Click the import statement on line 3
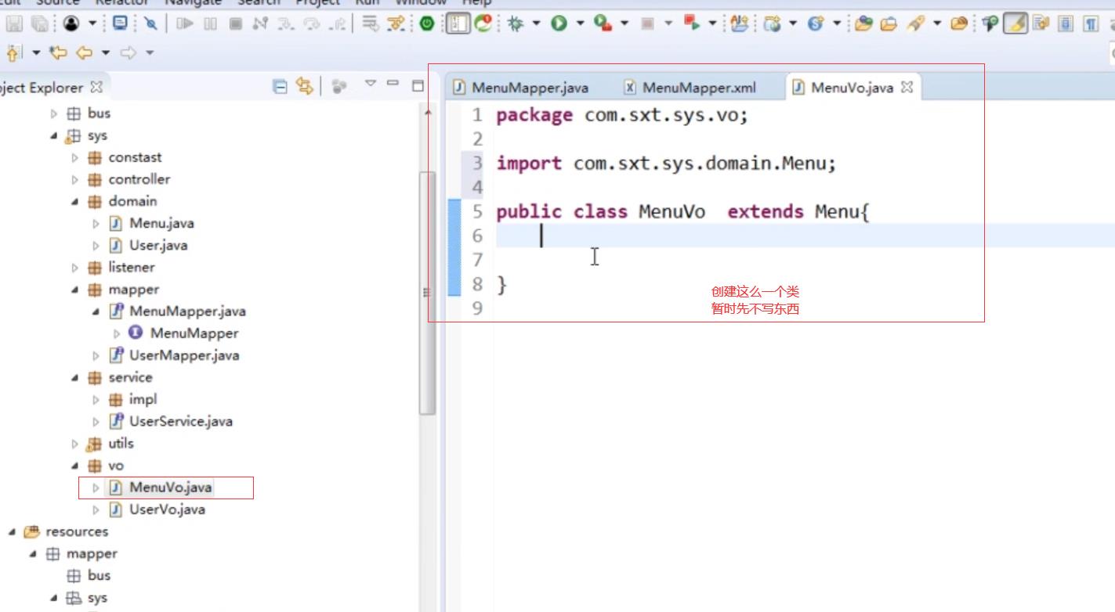 coord(666,164)
